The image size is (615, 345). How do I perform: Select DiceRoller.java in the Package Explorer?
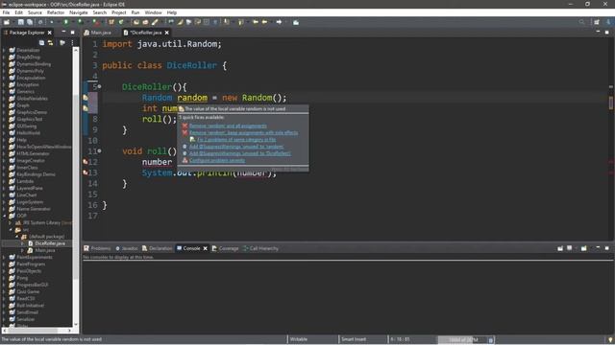(x=49, y=243)
